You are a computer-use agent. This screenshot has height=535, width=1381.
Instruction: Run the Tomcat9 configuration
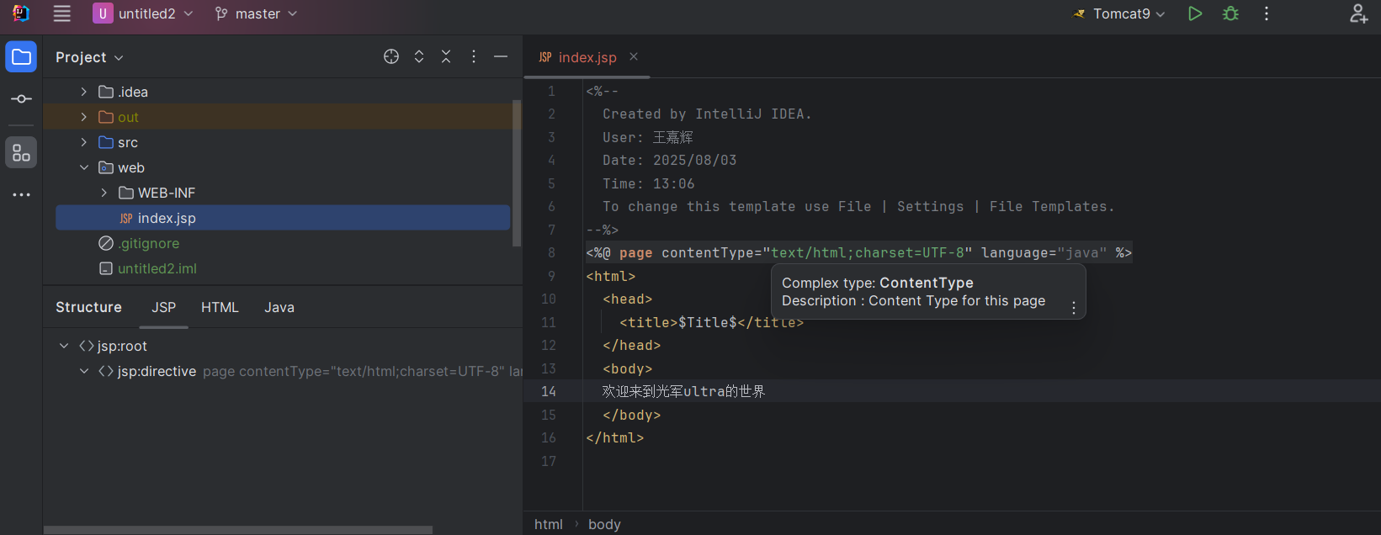[x=1194, y=13]
